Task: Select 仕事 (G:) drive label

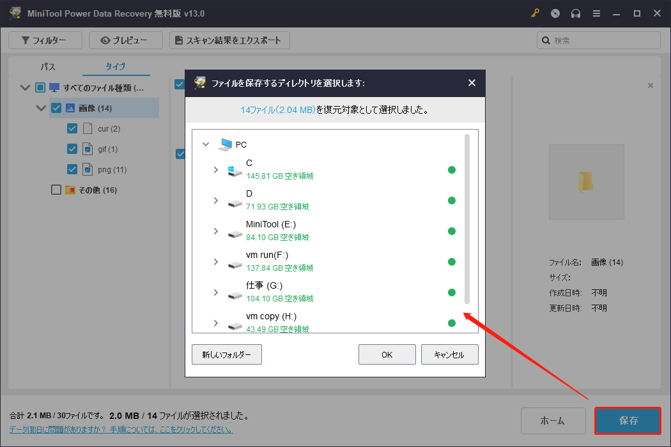Action: click(x=264, y=285)
